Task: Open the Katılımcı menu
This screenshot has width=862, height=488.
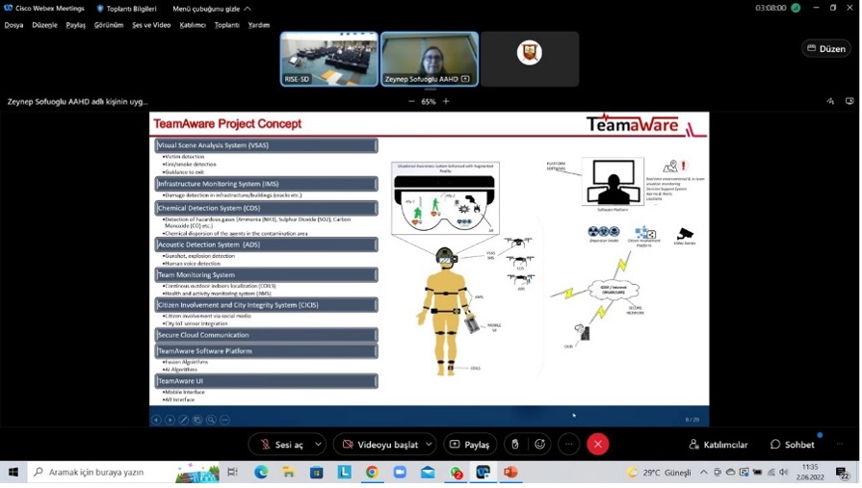Action: [x=193, y=25]
